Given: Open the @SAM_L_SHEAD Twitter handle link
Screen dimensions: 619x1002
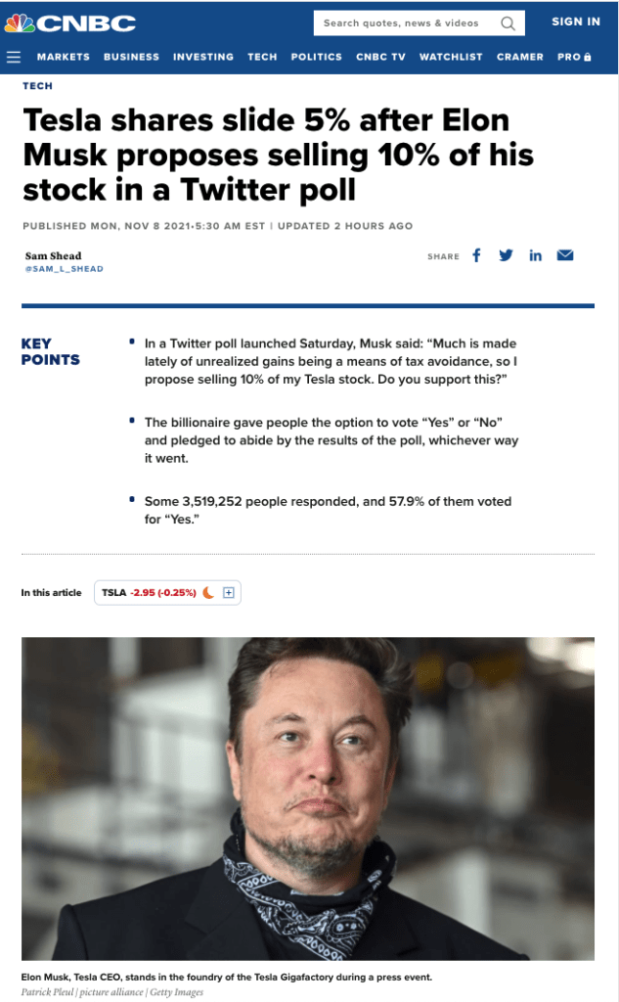Looking at the screenshot, I should (64, 269).
